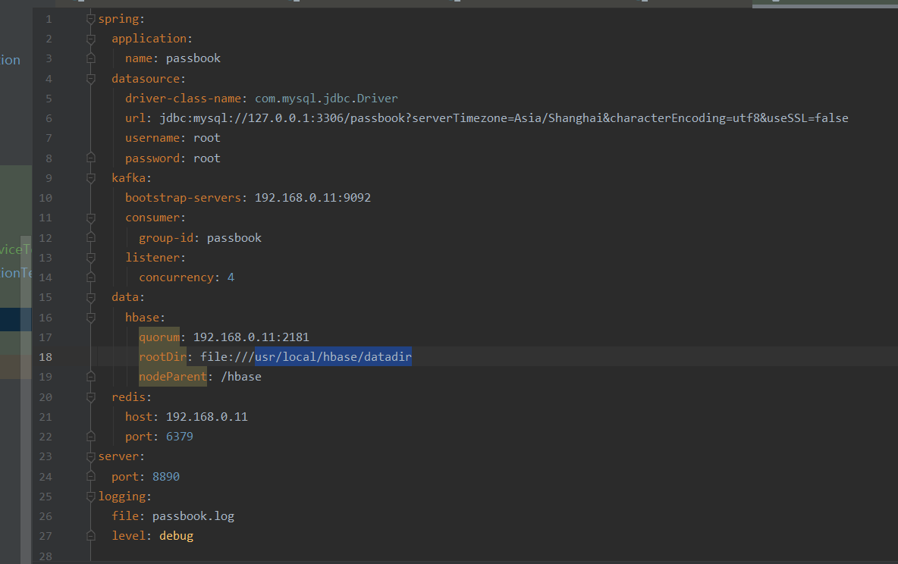Click the root value after username

207,138
